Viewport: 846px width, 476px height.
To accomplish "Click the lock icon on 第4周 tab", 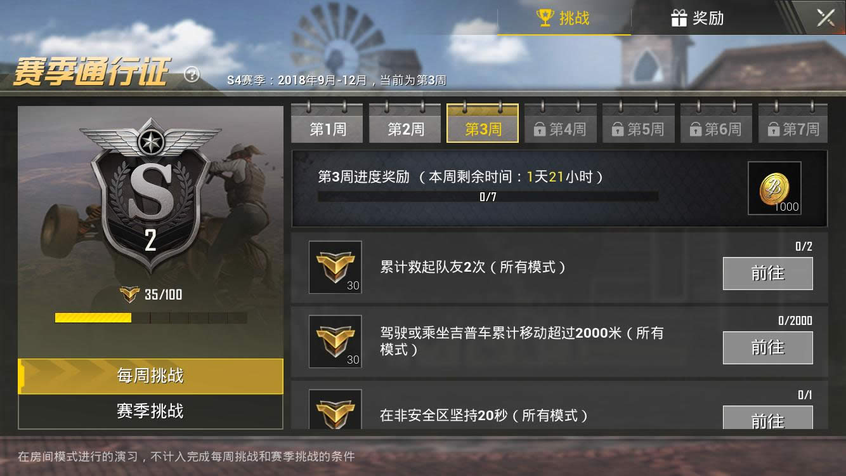I will click(x=540, y=130).
